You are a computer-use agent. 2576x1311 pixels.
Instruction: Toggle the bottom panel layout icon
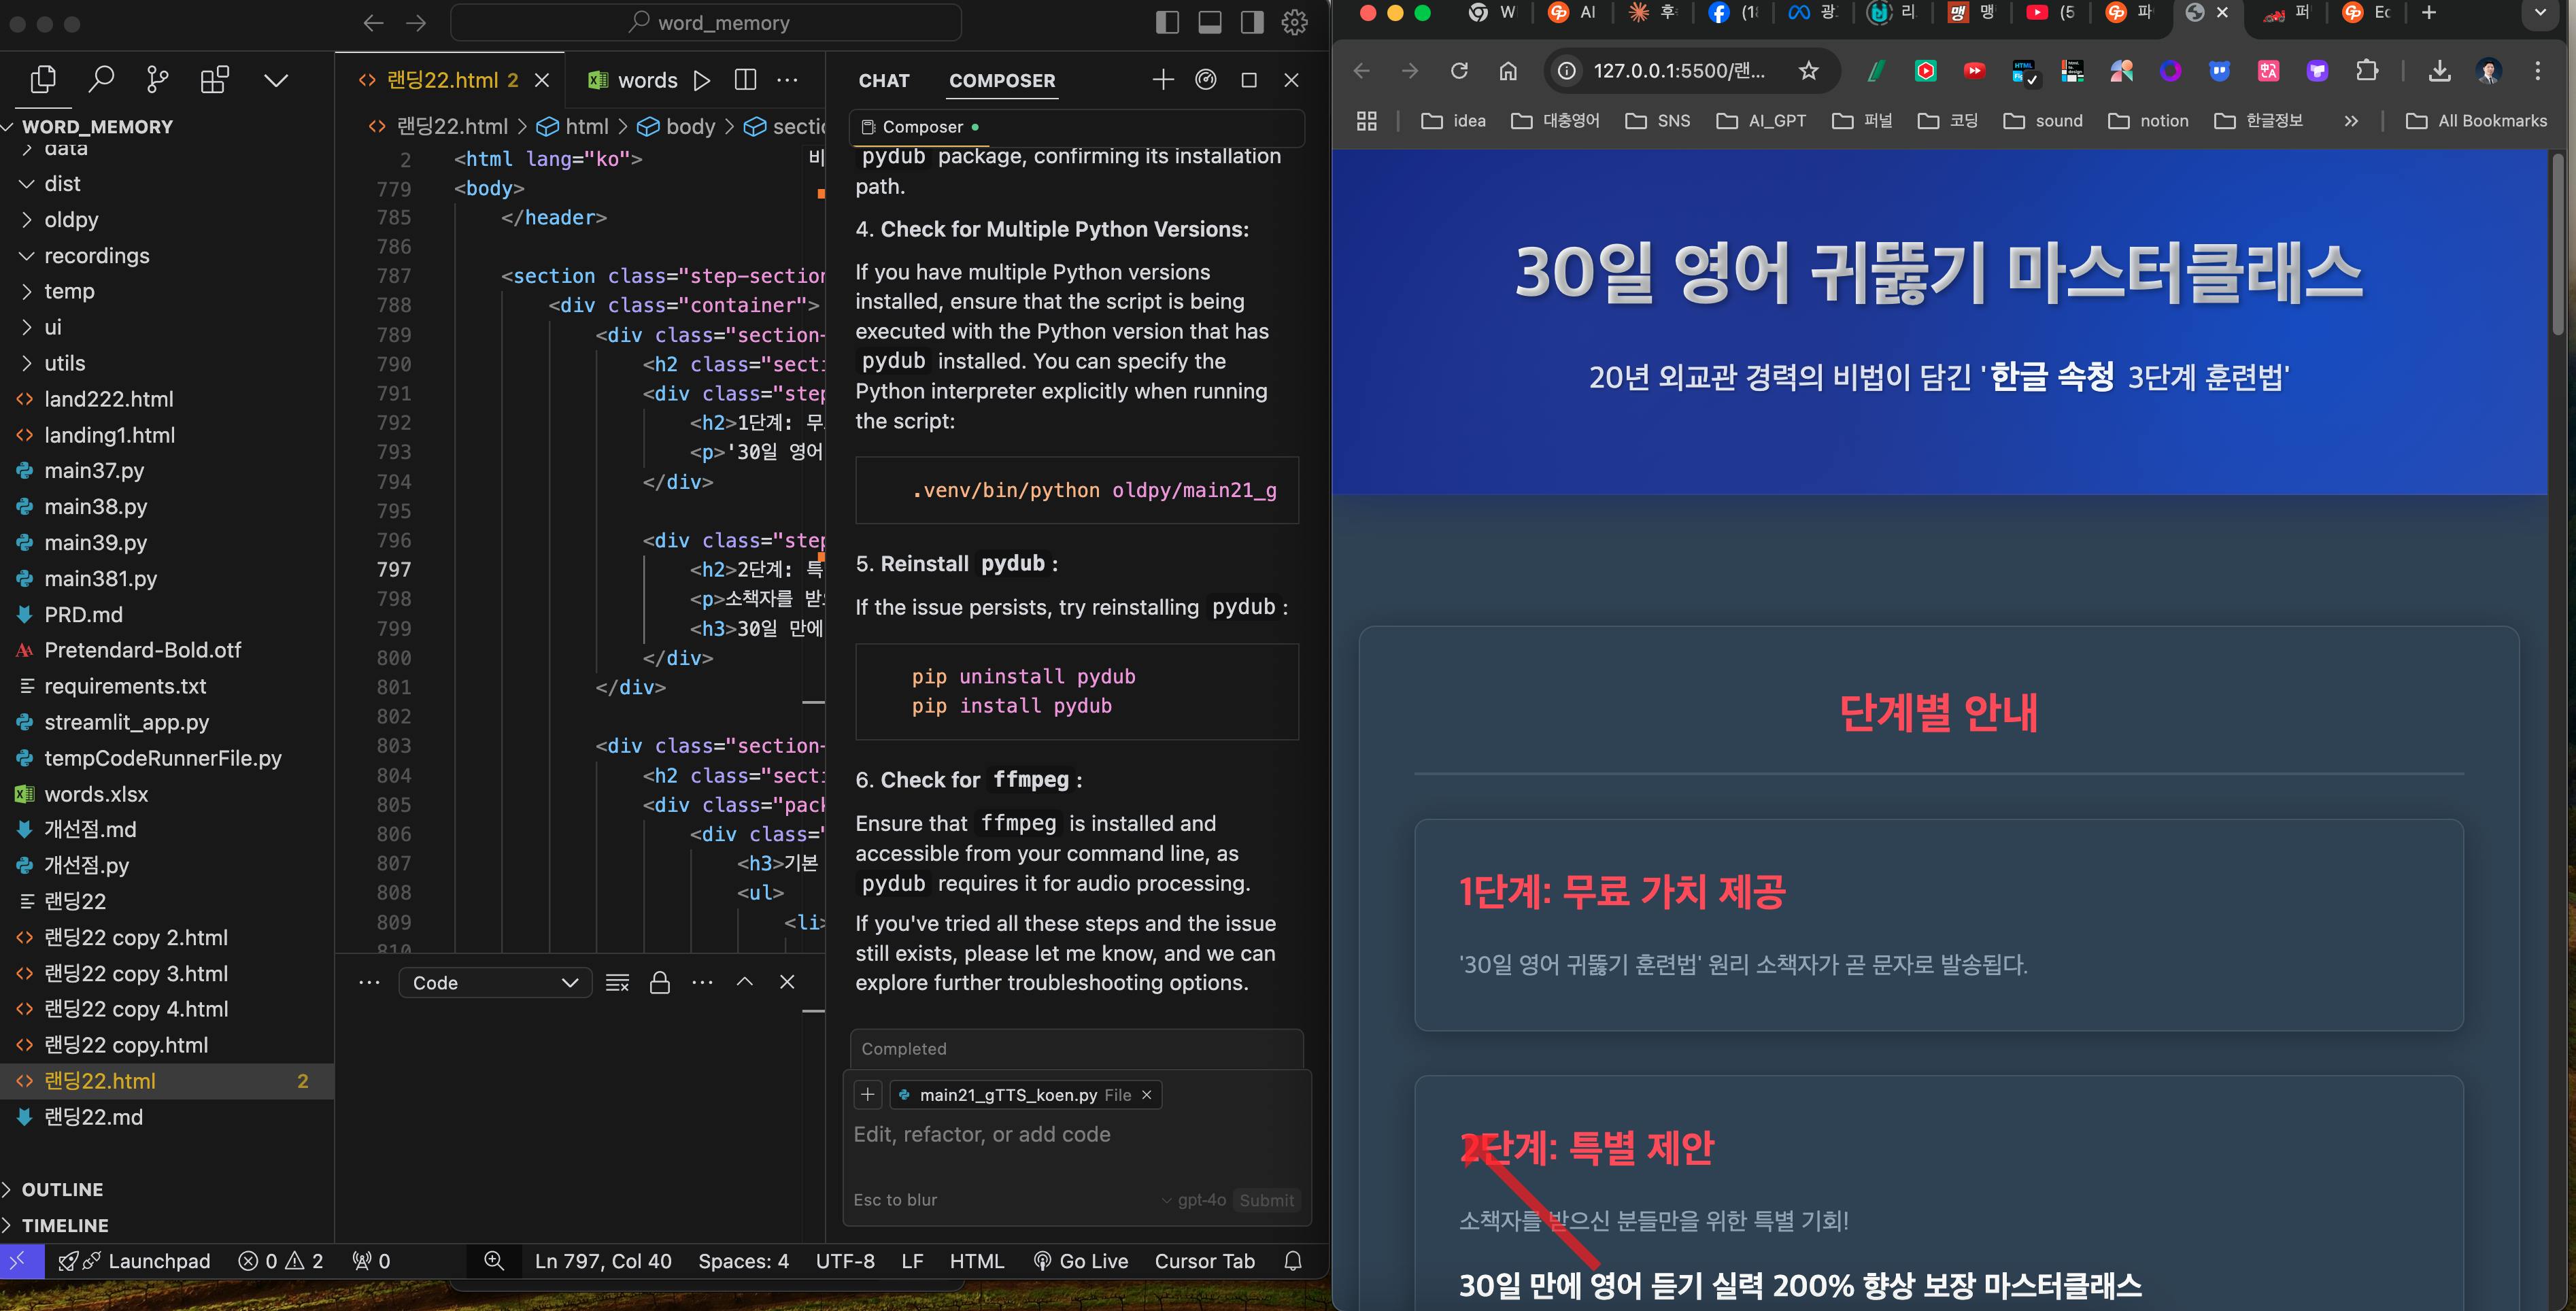pyautogui.click(x=1210, y=22)
